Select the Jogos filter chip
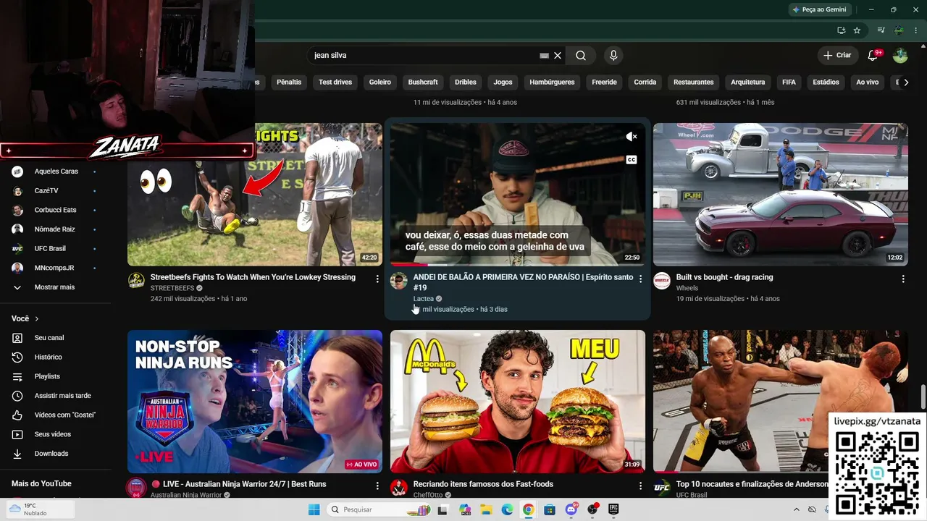This screenshot has height=521, width=927. click(503, 82)
